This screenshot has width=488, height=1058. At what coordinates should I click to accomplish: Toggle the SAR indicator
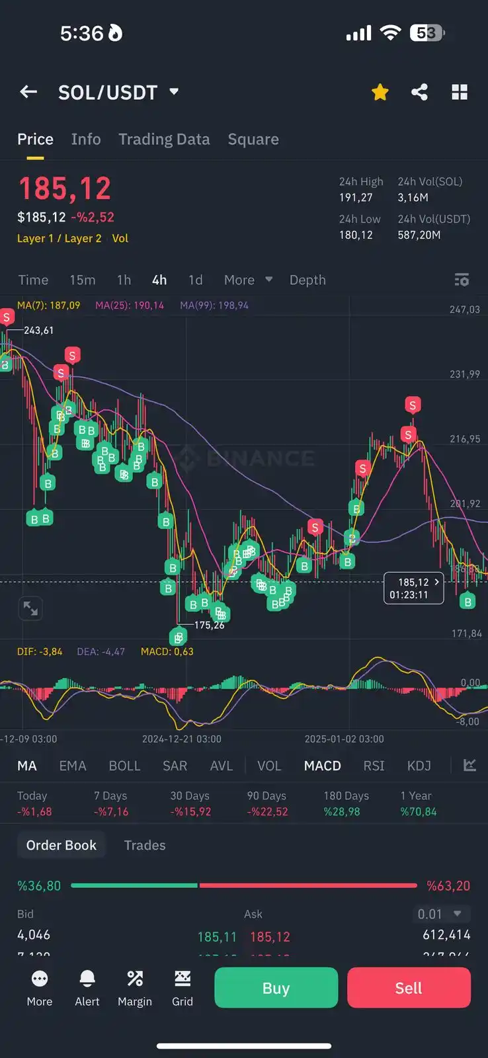point(175,766)
